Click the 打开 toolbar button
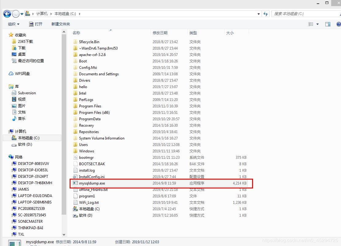Screen dimensions: 341x246 [x=36, y=24]
